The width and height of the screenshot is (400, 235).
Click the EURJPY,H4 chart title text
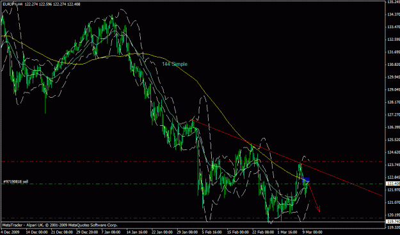[x=41, y=4]
